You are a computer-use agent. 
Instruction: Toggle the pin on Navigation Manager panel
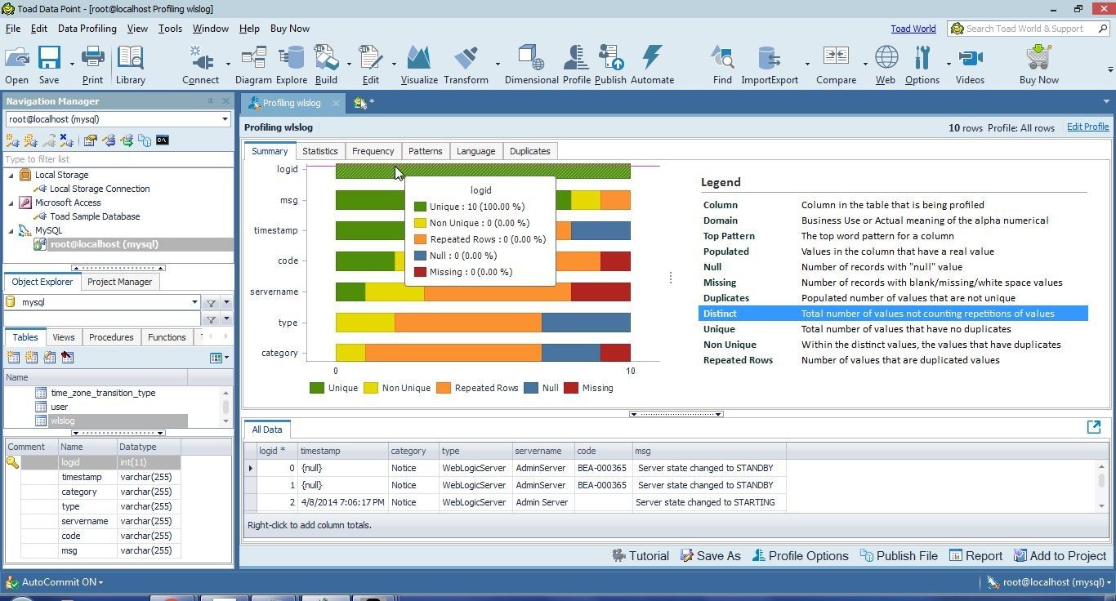click(x=213, y=100)
